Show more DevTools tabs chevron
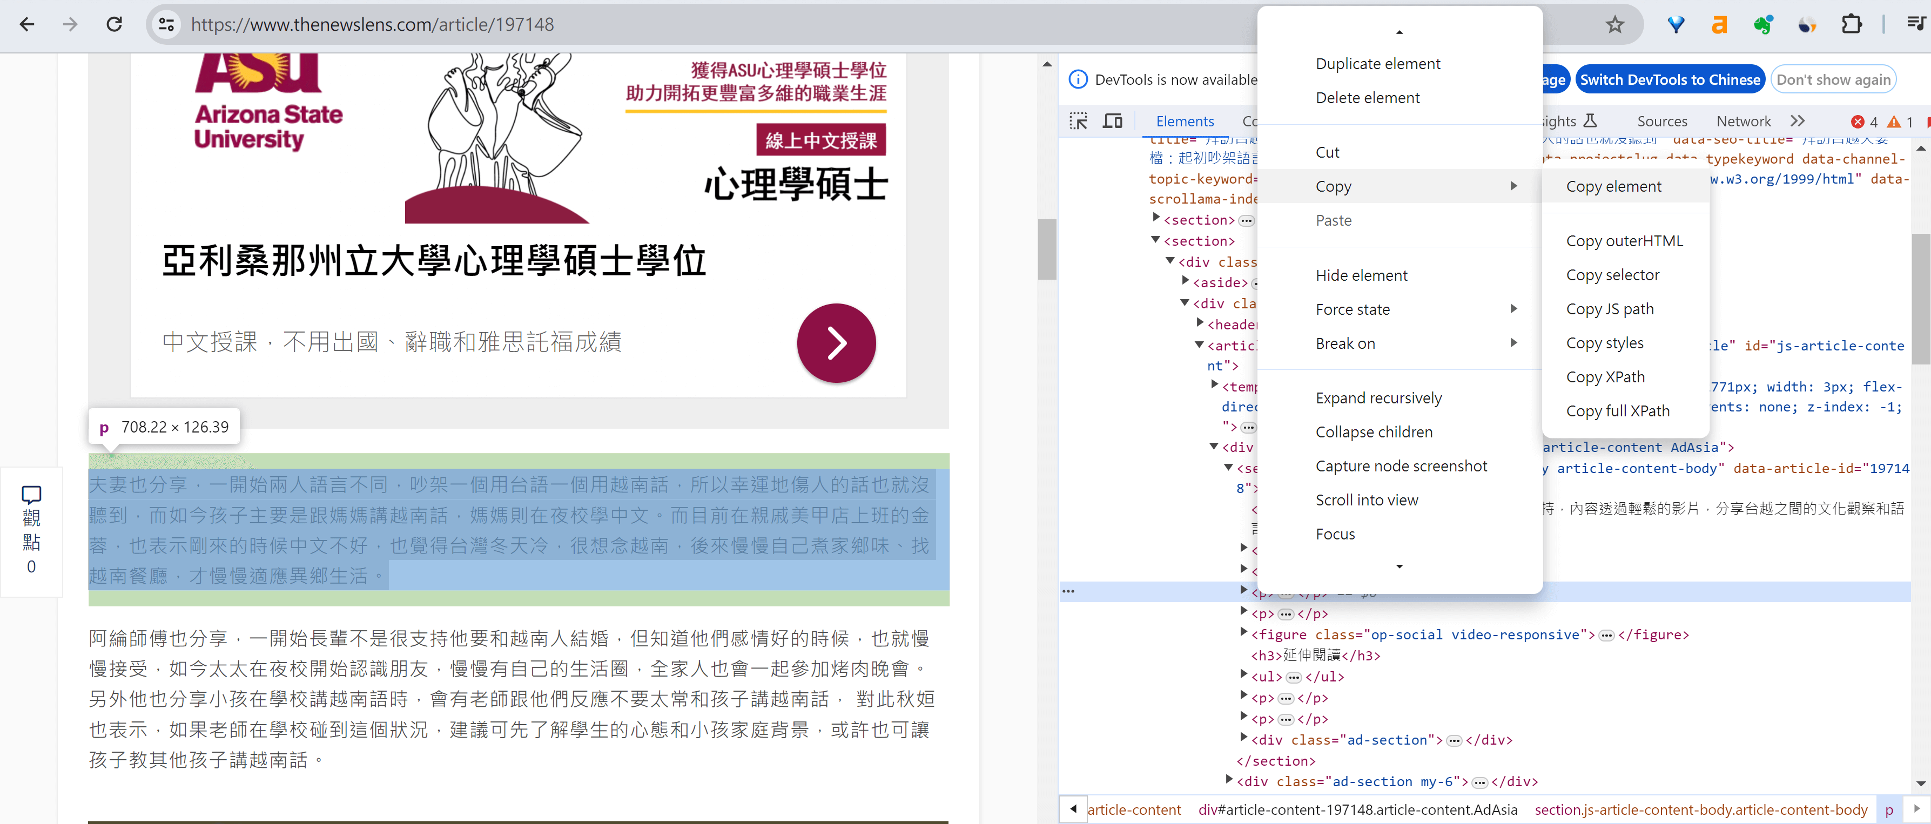The height and width of the screenshot is (824, 1931). pos(1797,121)
